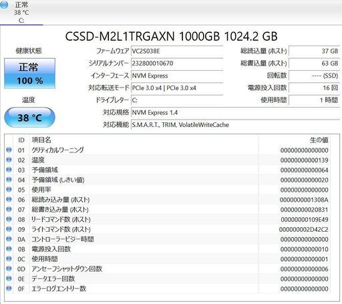
Task: Click raw value 0000000020831
Action: [304, 210]
